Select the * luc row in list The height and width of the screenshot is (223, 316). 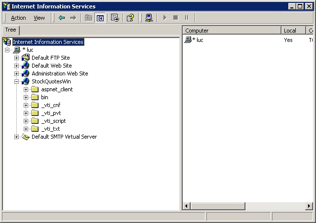click(248, 40)
